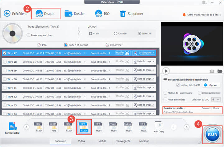Check the Titre 31 checkbox

(x=5, y=88)
